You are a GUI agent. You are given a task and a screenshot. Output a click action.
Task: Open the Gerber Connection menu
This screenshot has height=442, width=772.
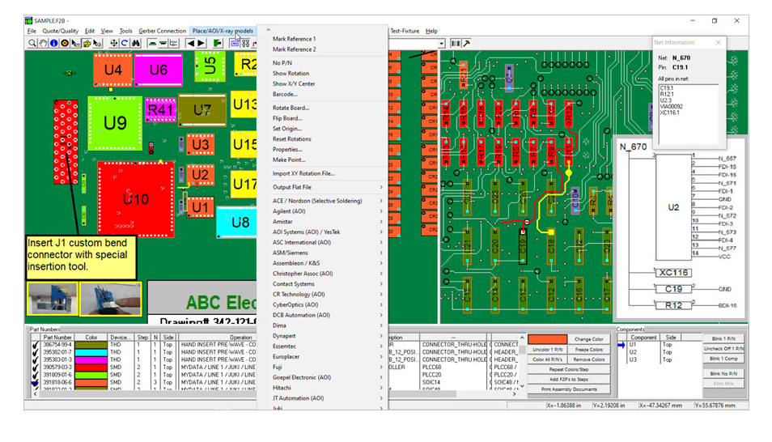click(x=162, y=31)
